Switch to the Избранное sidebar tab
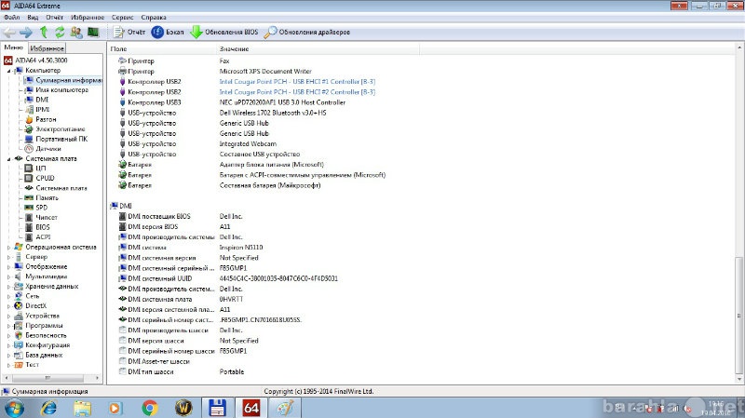The width and height of the screenshot is (745, 418). coord(47,48)
